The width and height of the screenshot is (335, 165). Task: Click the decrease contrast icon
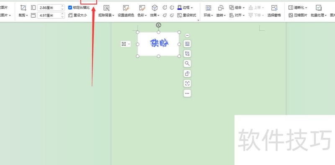172,8
